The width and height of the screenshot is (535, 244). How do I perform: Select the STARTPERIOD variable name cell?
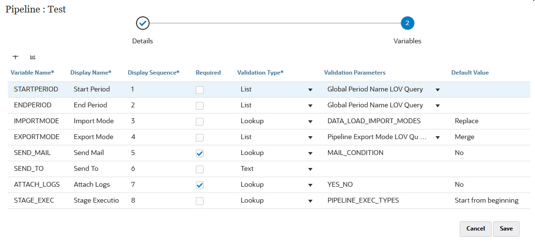tap(36, 89)
